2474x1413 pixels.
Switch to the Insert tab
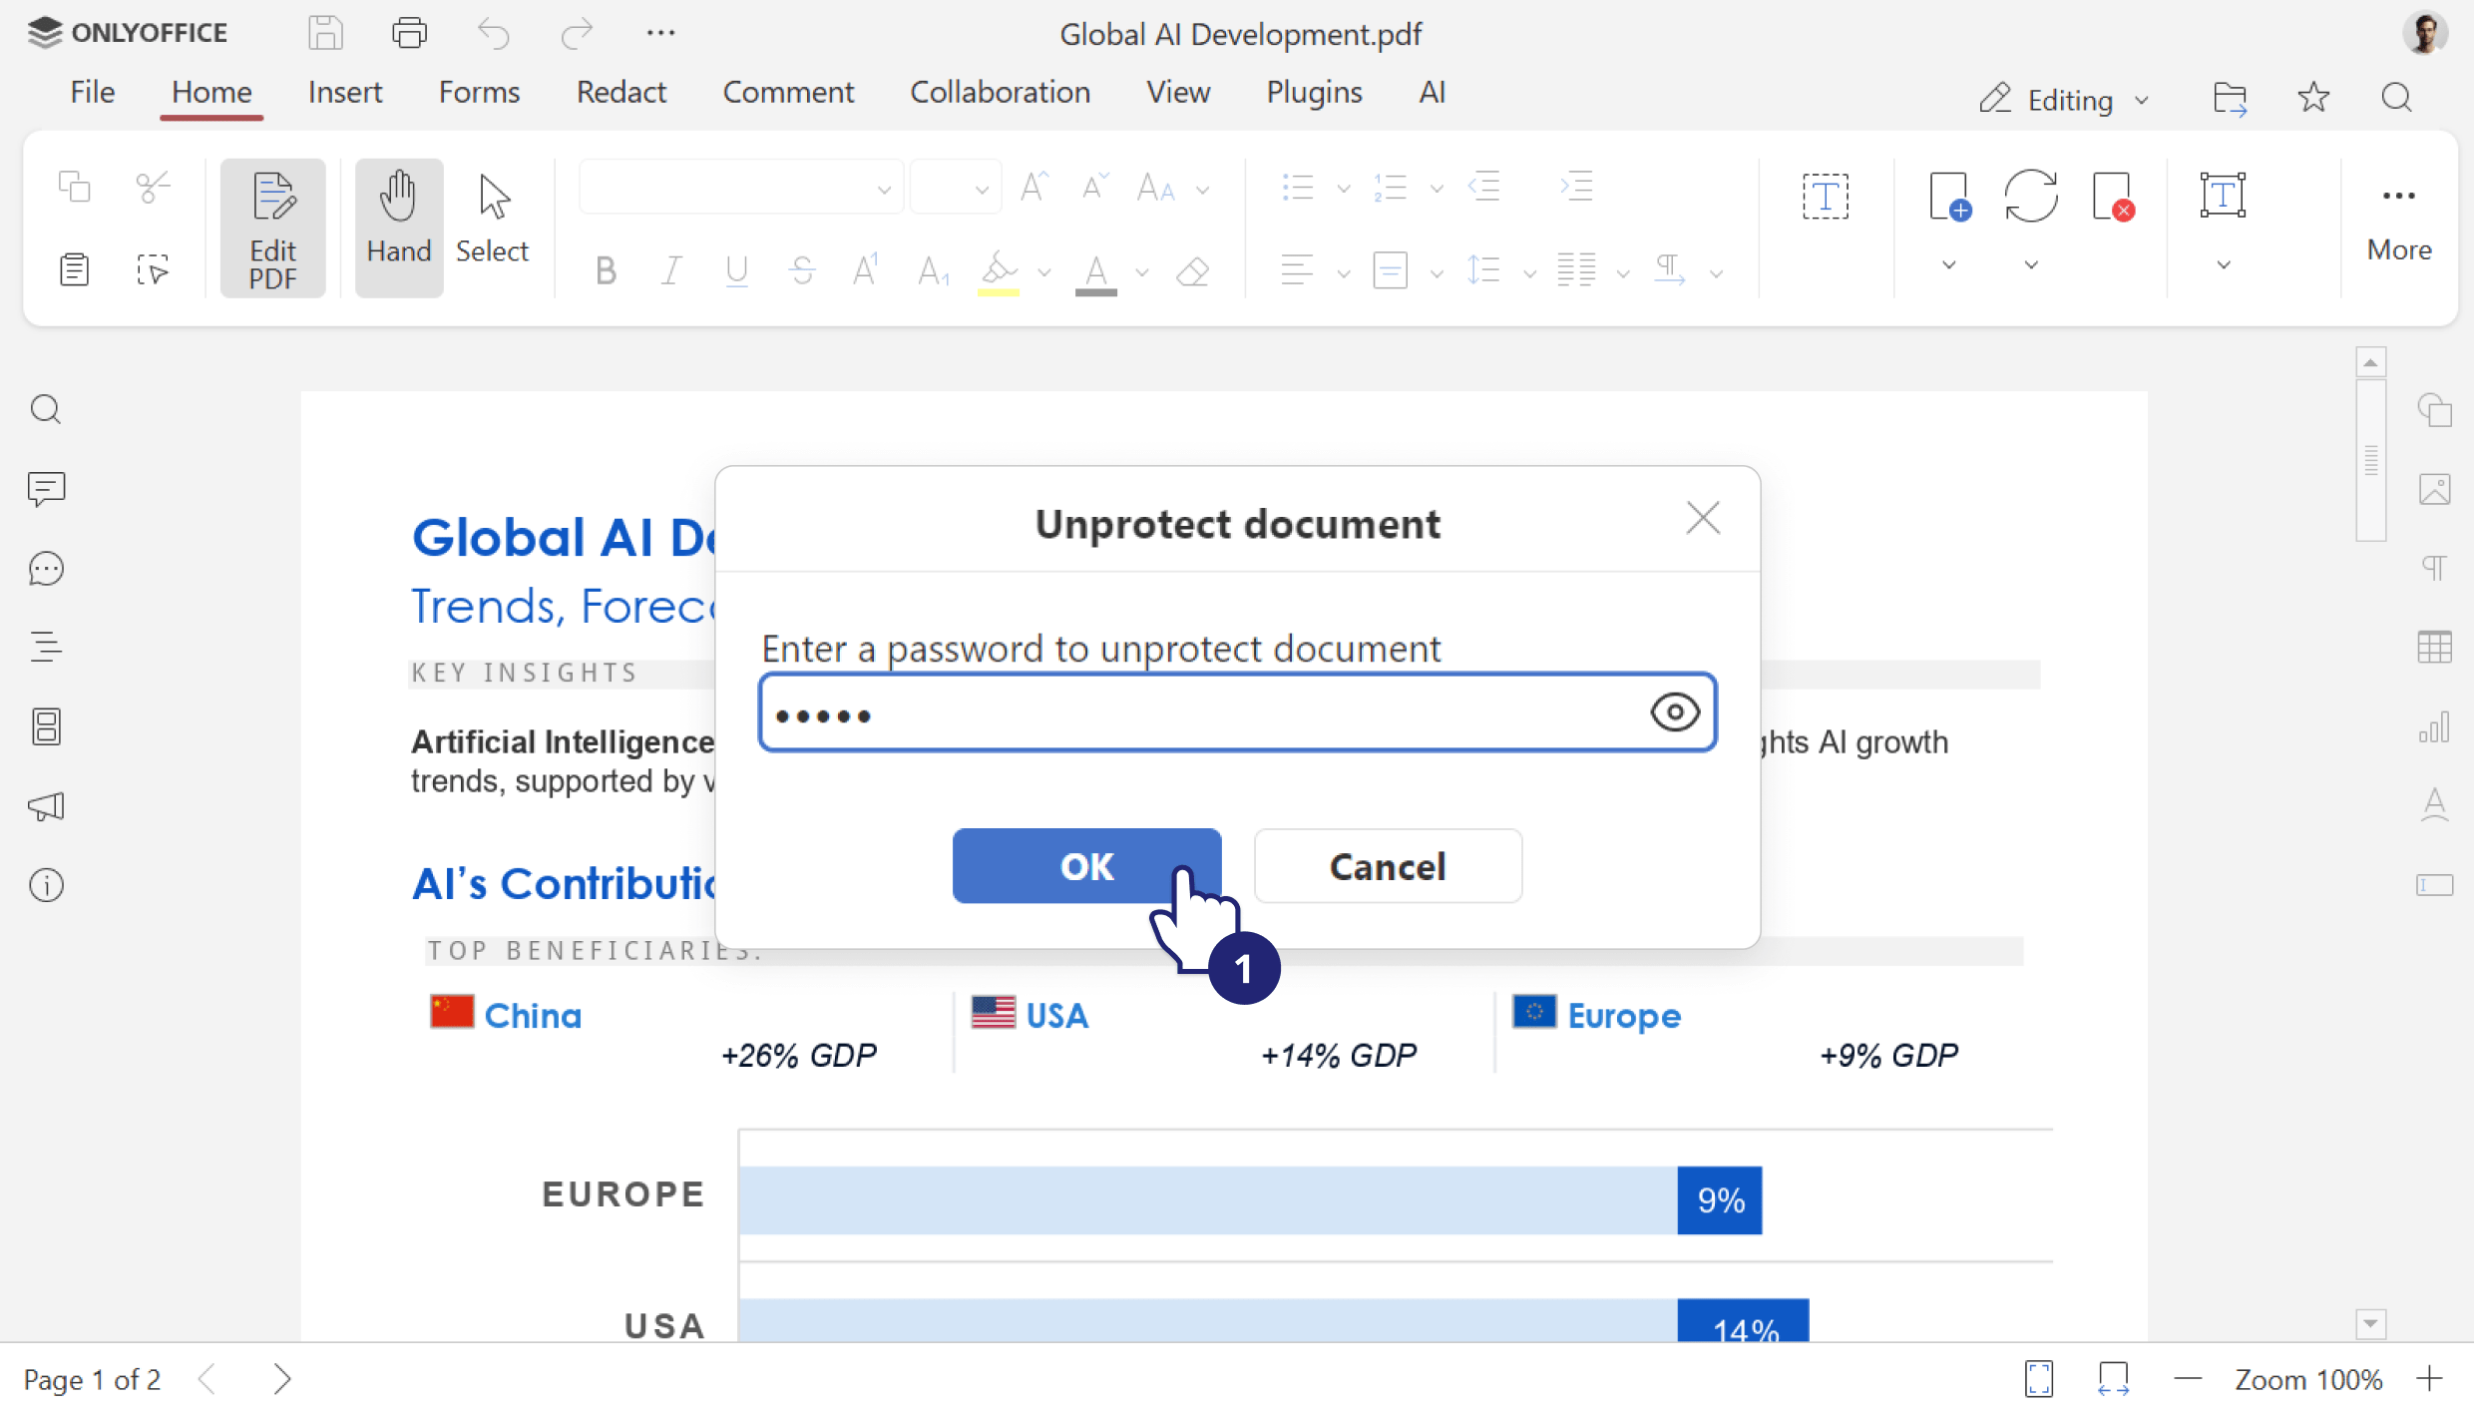tap(345, 92)
